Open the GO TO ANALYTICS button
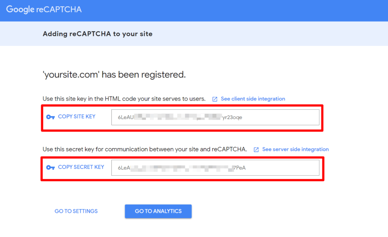Image resolution: width=388 pixels, height=237 pixels. (158, 211)
